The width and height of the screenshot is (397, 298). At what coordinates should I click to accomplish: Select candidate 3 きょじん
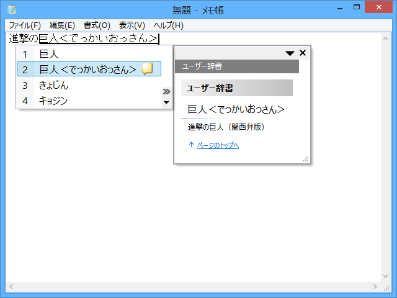pyautogui.click(x=89, y=85)
